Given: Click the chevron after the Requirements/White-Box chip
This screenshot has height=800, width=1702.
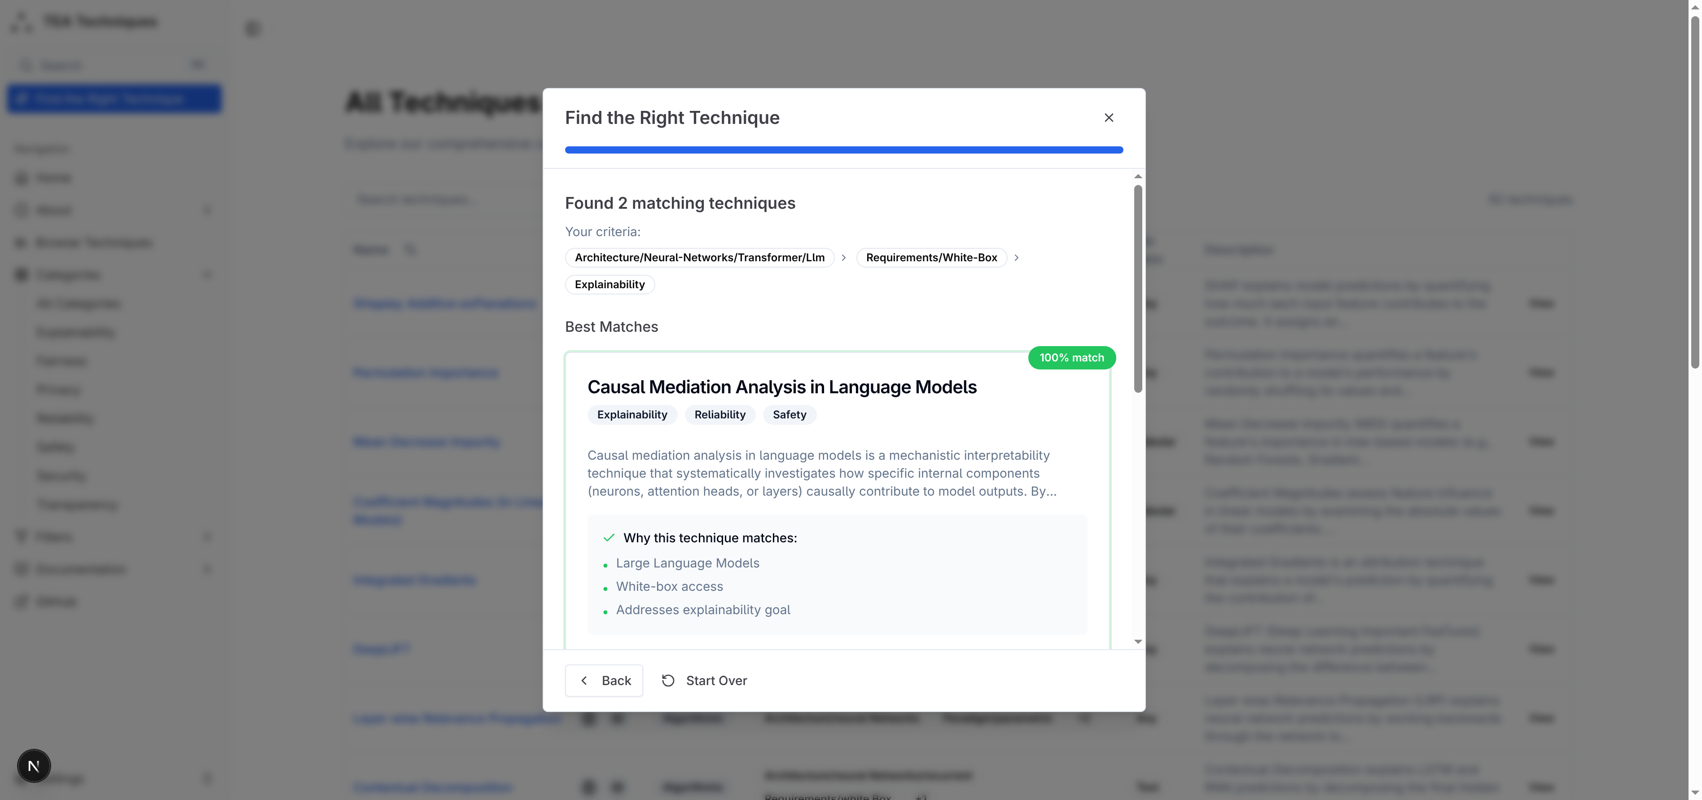Looking at the screenshot, I should click(x=1016, y=258).
